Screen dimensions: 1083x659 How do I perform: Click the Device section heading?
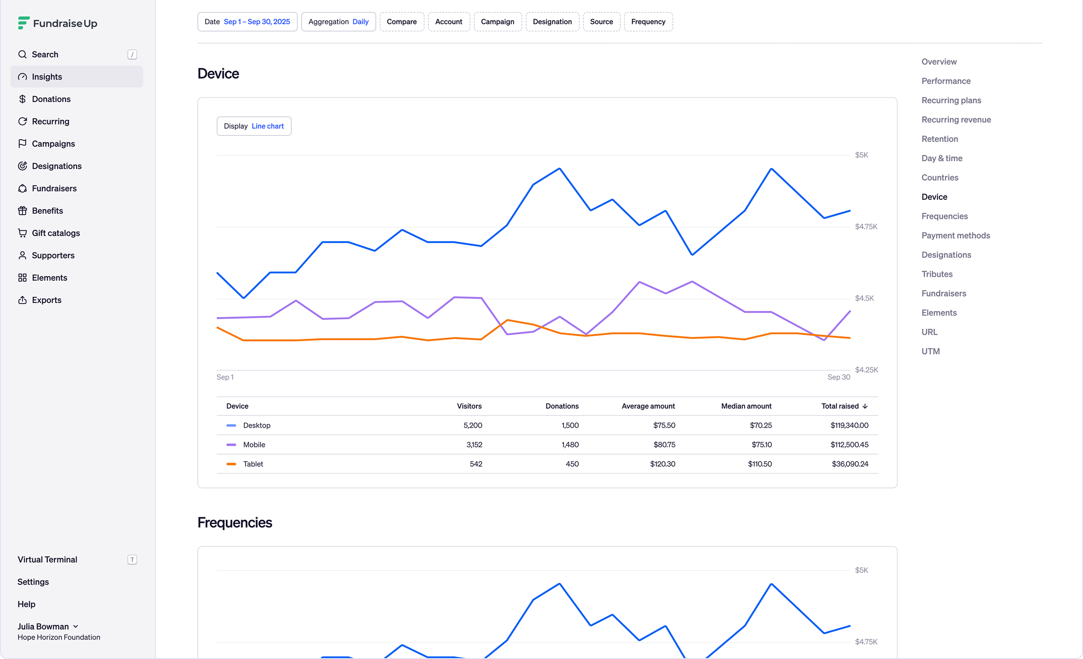pyautogui.click(x=218, y=73)
